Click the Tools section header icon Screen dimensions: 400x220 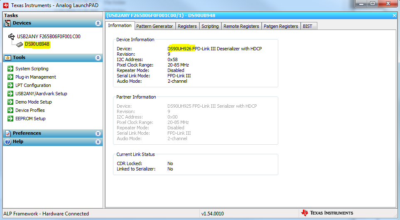point(7,58)
